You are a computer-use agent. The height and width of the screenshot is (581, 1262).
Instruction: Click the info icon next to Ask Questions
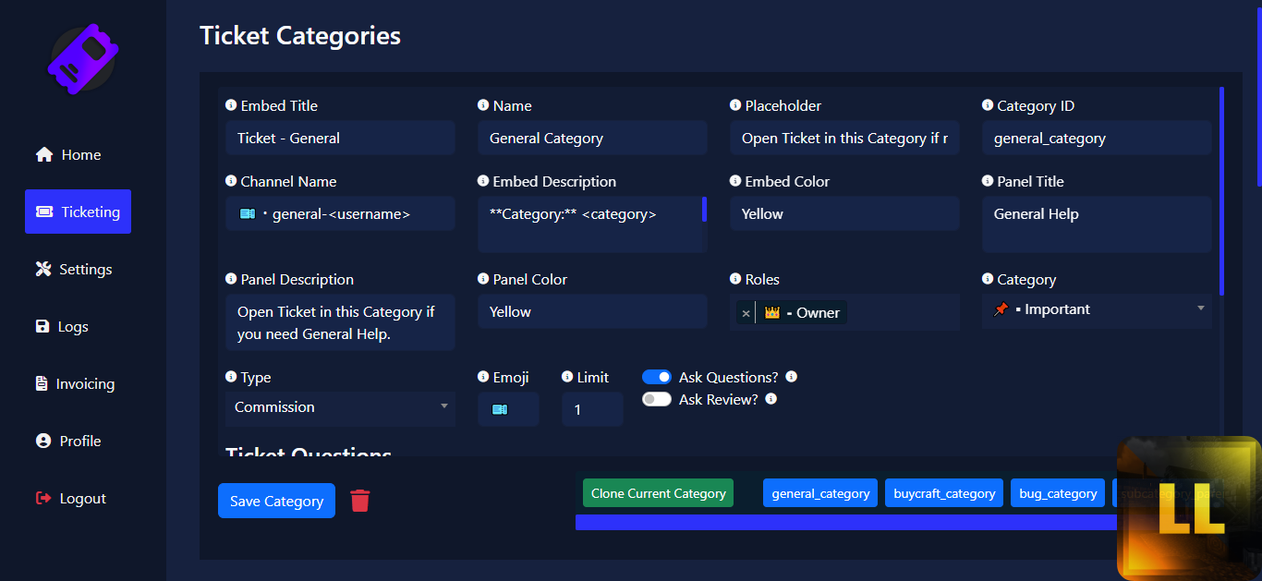pyautogui.click(x=791, y=377)
